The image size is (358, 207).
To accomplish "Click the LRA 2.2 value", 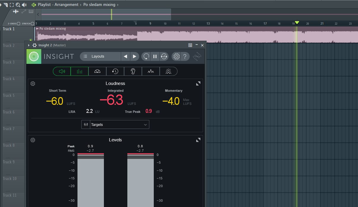I will pos(89,111).
